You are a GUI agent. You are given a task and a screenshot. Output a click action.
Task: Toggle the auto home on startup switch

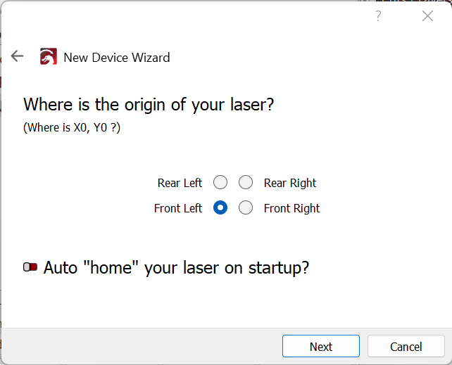click(x=30, y=267)
